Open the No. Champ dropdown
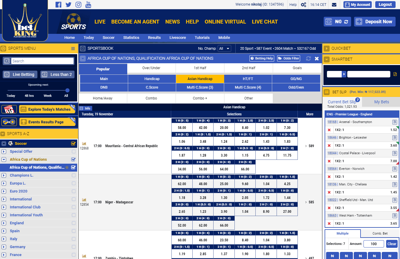Image resolution: width=400 pixels, height=259 pixels. click(224, 49)
